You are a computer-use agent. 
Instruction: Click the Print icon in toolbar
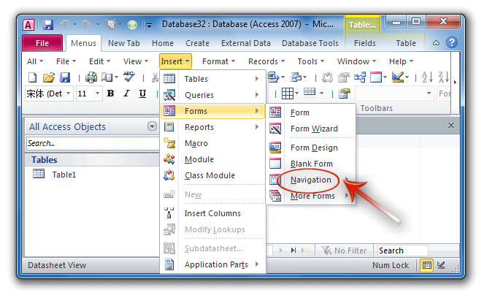pos(91,77)
